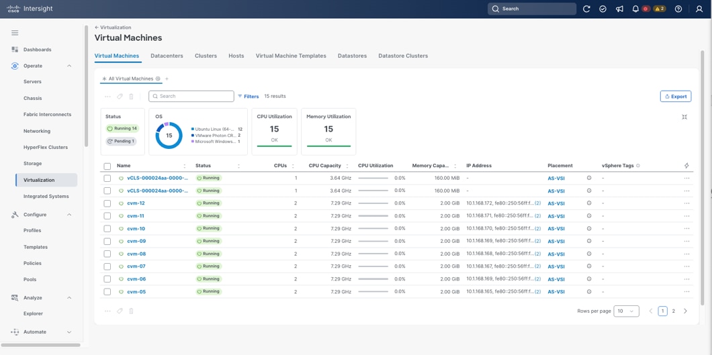Open the Virtual Machine Templates tab
712x355 pixels.
click(x=291, y=56)
